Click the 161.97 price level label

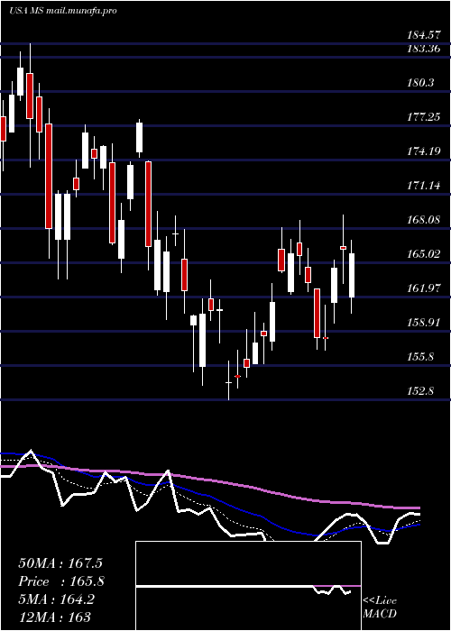[423, 288]
